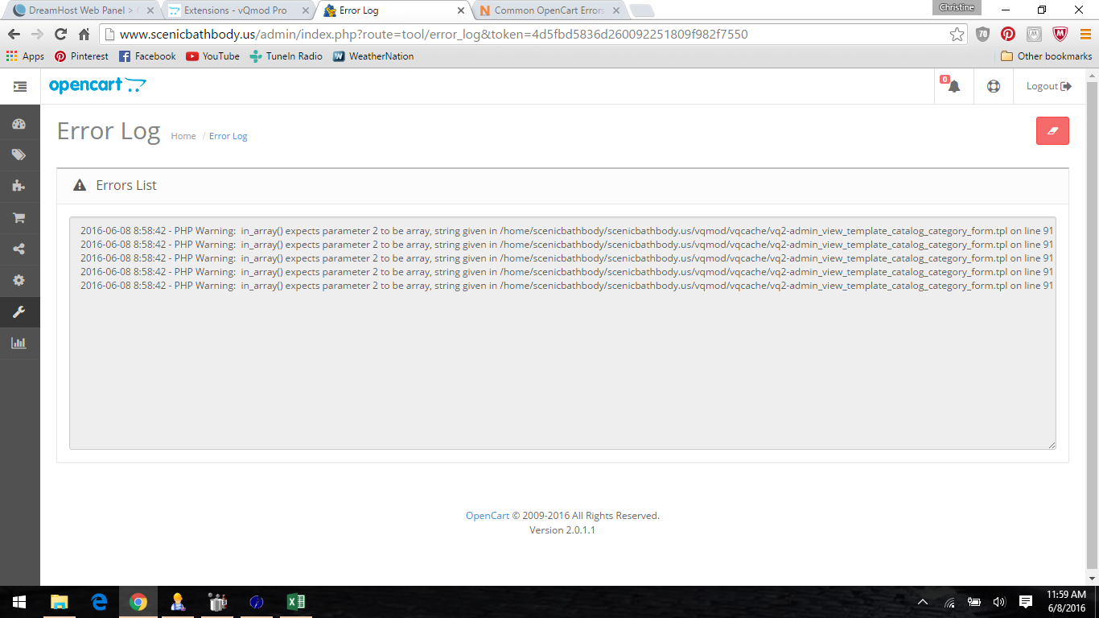
Task: Click the grey McAfee shield extension icon
Action: pyautogui.click(x=1034, y=35)
